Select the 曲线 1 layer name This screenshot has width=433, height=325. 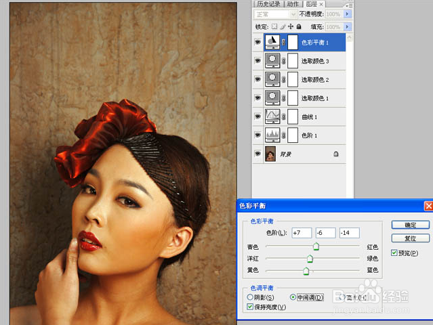coord(309,116)
